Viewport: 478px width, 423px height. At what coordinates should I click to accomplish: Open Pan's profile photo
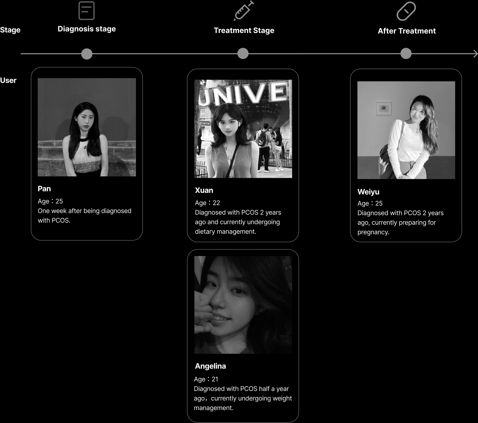[x=87, y=127]
